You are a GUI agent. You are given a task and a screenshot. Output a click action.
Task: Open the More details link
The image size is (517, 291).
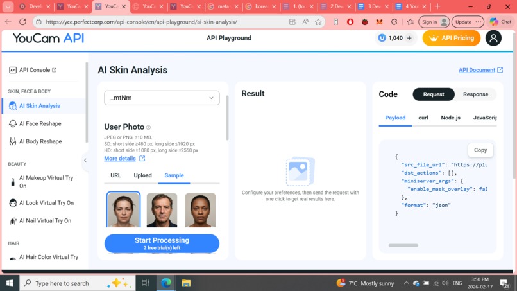[124, 159]
